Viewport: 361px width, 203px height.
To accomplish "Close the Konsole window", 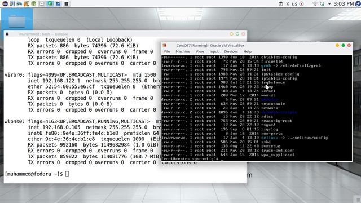I will point(243,34).
